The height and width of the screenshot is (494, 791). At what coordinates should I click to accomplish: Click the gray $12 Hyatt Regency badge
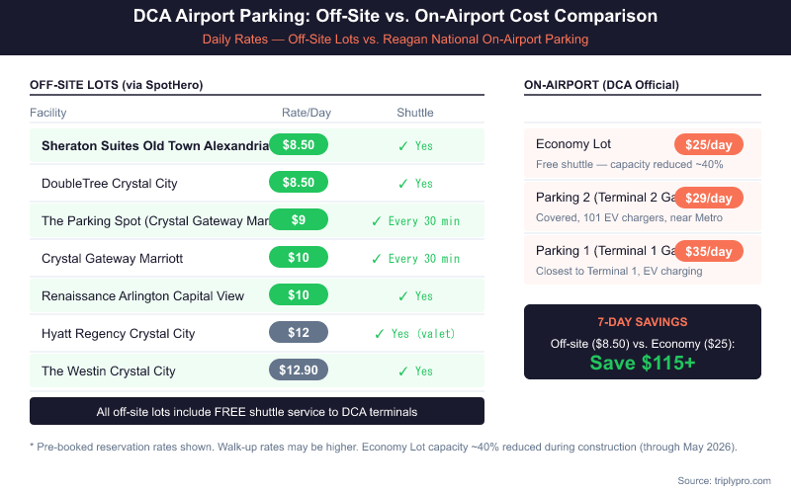point(299,333)
